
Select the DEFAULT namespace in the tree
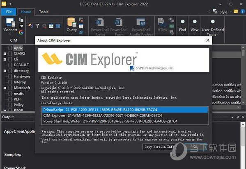point(21,65)
